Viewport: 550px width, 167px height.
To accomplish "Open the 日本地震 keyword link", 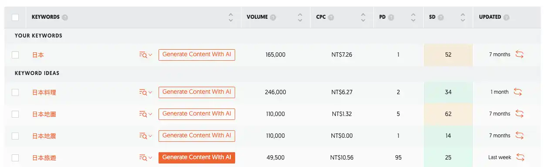I will tap(44, 136).
